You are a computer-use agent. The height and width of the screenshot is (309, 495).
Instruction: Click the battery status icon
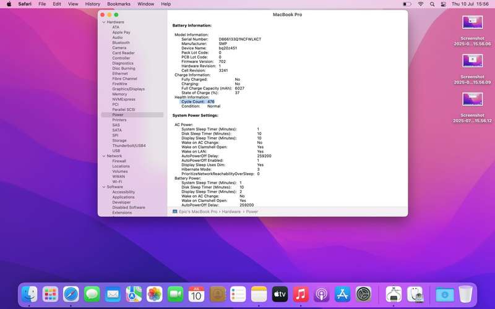pos(407,4)
